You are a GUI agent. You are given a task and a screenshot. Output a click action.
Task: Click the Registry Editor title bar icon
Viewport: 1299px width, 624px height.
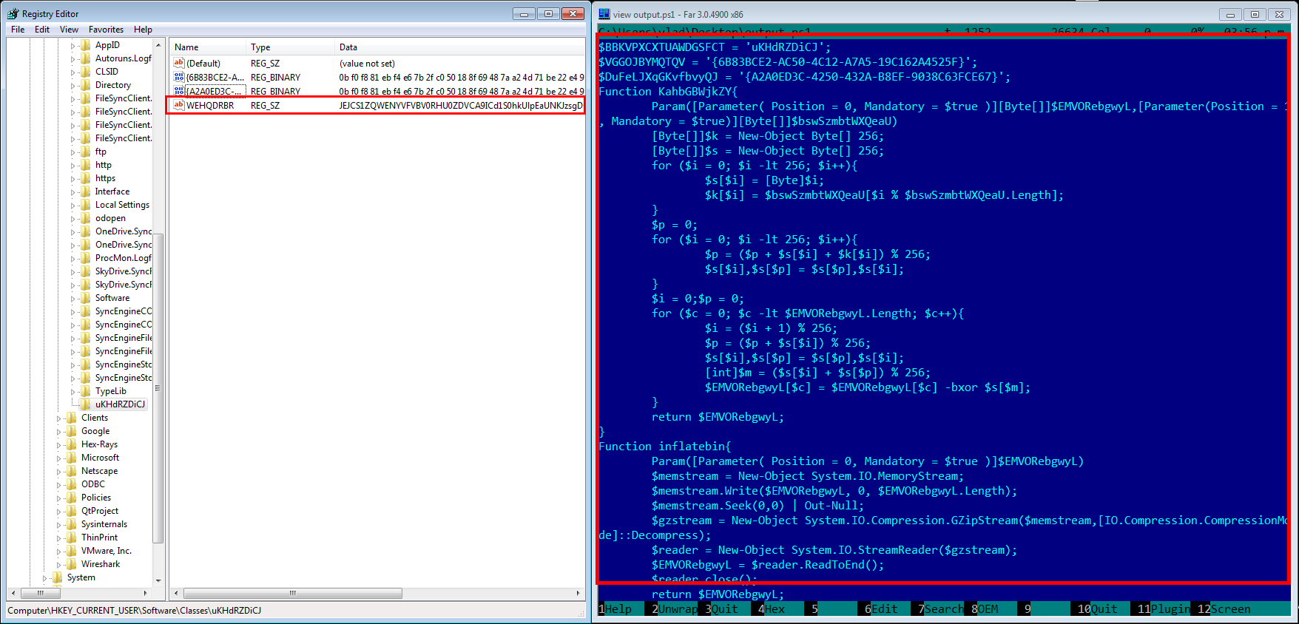(13, 13)
